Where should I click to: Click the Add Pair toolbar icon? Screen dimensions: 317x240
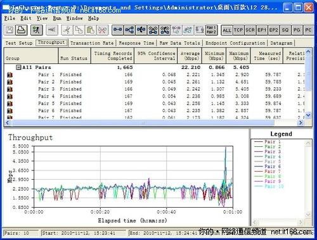coord(117,30)
